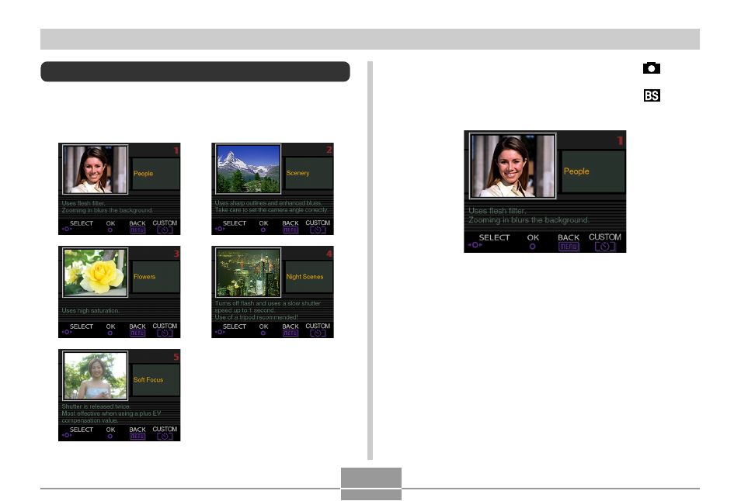
Task: Click the CUSTOM timer icon on Soft Focus screen
Action: [x=165, y=437]
